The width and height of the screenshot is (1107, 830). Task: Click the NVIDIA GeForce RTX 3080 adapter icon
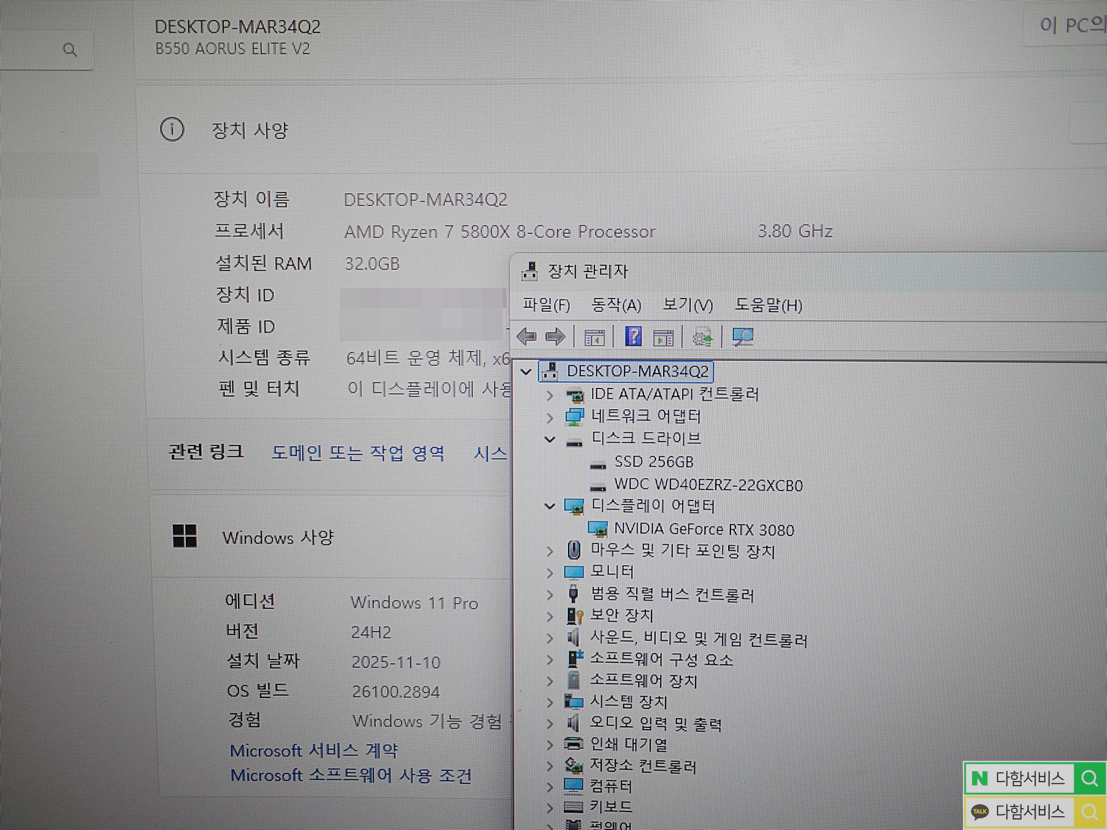(x=598, y=529)
